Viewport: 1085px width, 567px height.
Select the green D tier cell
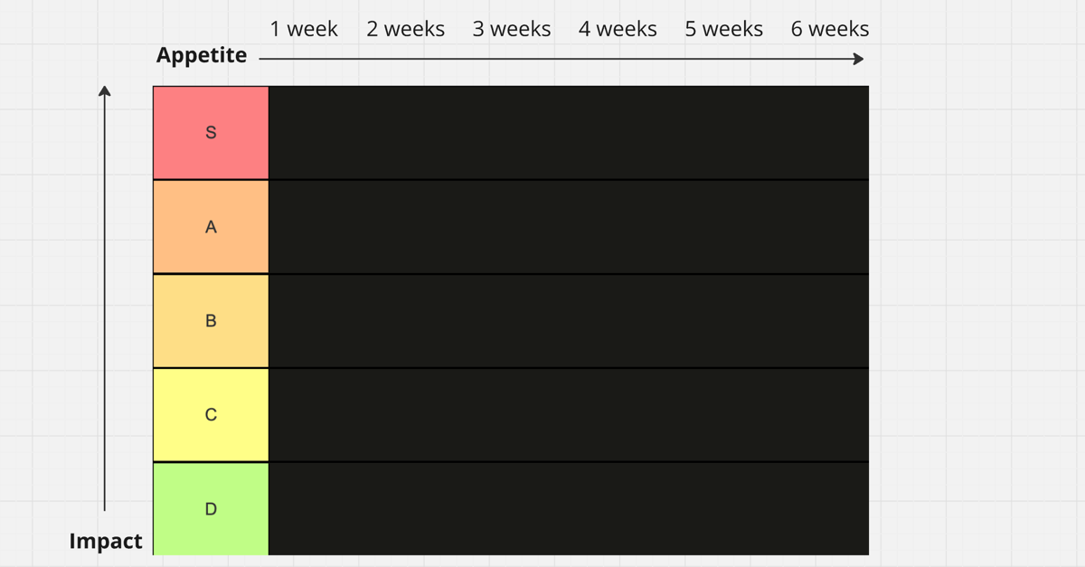[x=211, y=509]
